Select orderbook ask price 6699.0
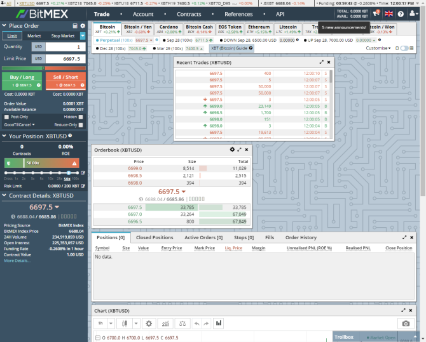 click(135, 168)
